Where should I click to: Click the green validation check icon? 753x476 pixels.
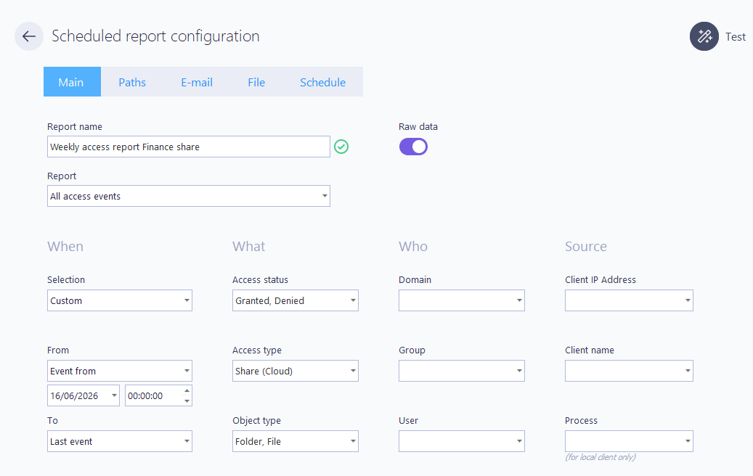[341, 147]
